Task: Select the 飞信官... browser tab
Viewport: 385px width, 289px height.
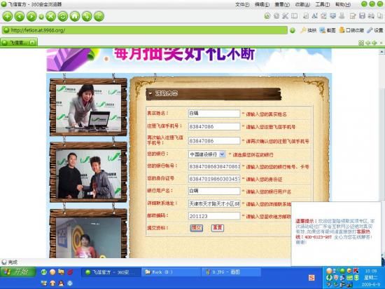Action: 19,43
